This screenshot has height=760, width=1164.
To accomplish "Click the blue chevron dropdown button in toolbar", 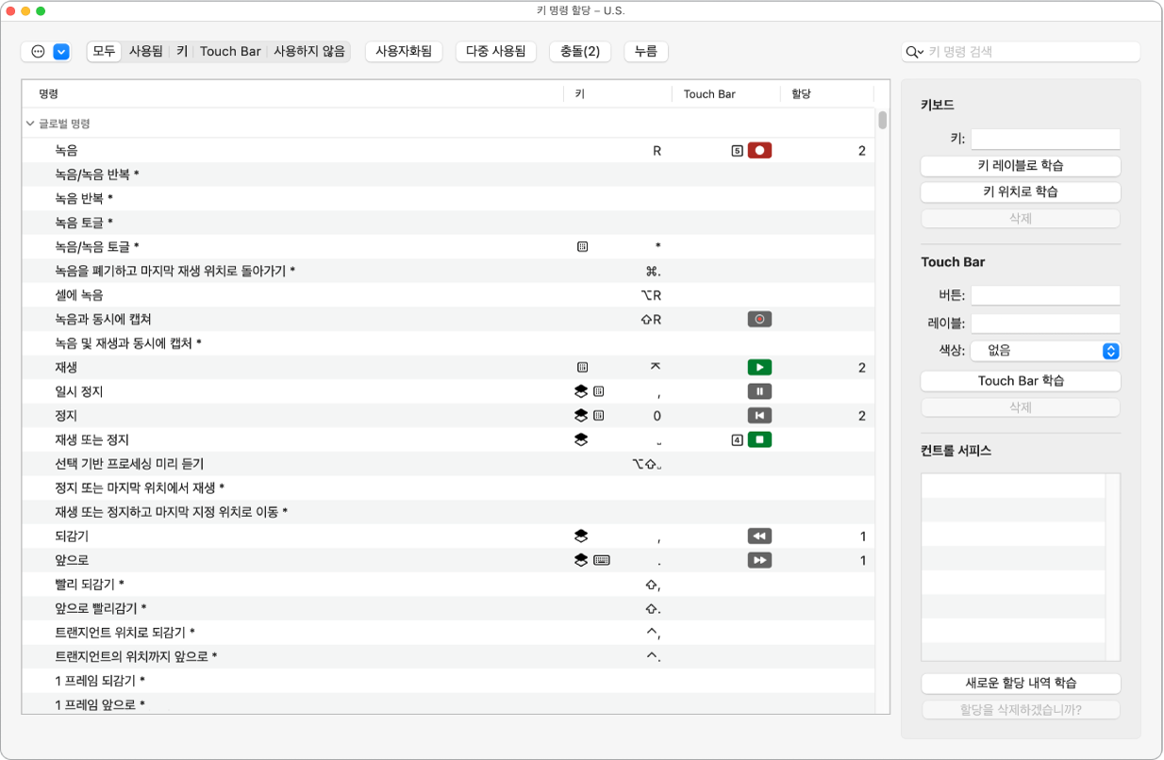I will pos(61,52).
